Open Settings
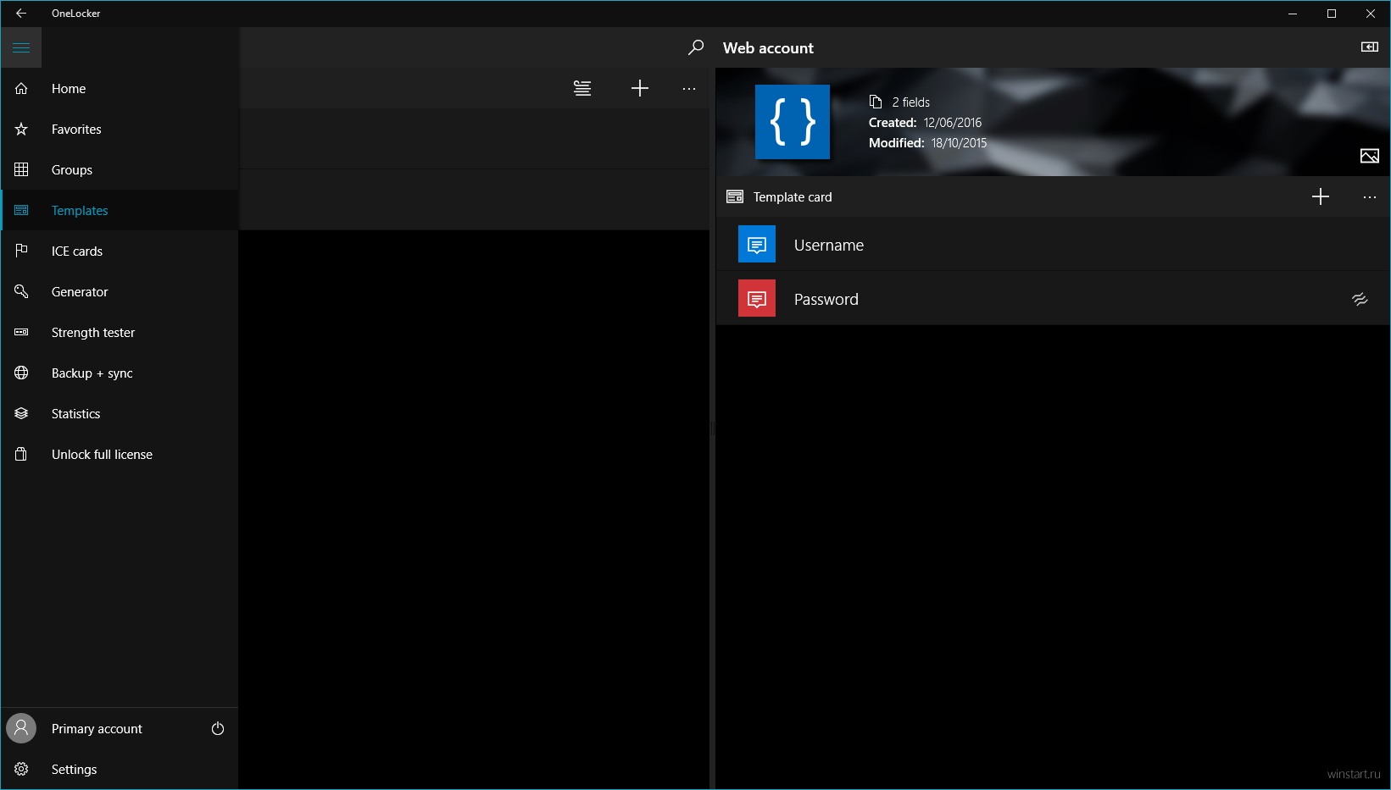 [x=120, y=769]
